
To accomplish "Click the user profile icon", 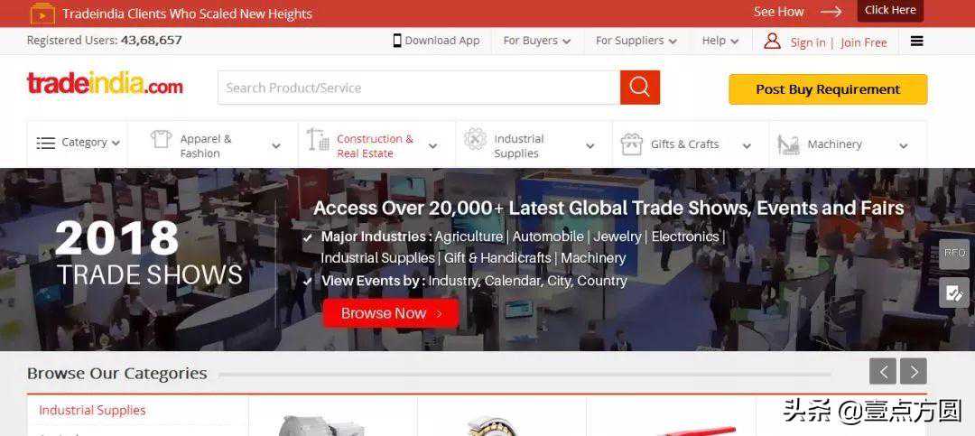I will [x=772, y=41].
